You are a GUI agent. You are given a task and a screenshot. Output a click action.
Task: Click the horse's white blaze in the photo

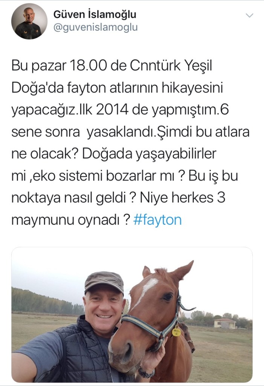(x=146, y=289)
